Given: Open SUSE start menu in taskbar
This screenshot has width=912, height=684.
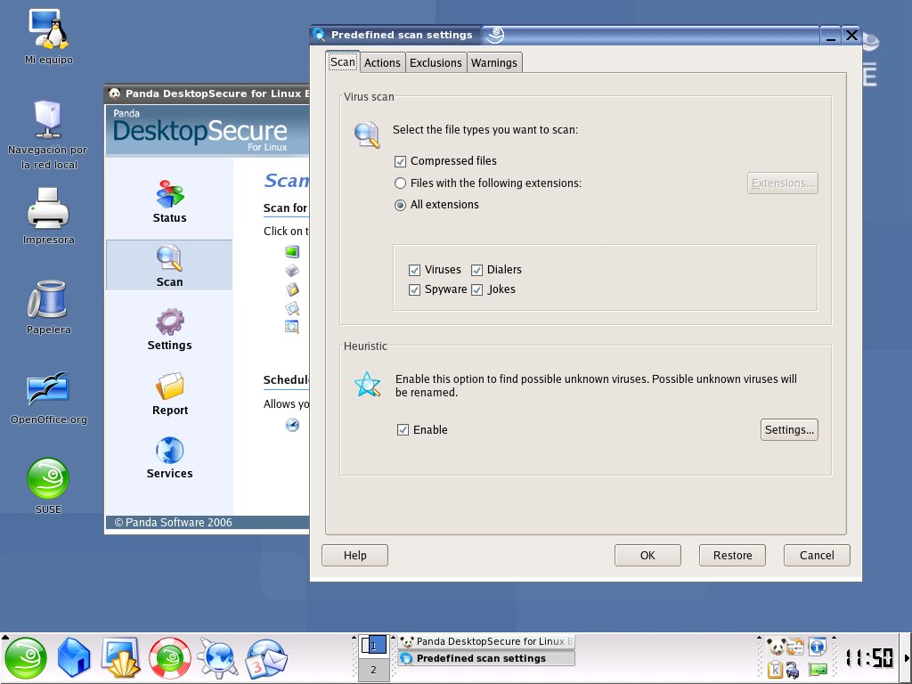Looking at the screenshot, I should (26, 658).
